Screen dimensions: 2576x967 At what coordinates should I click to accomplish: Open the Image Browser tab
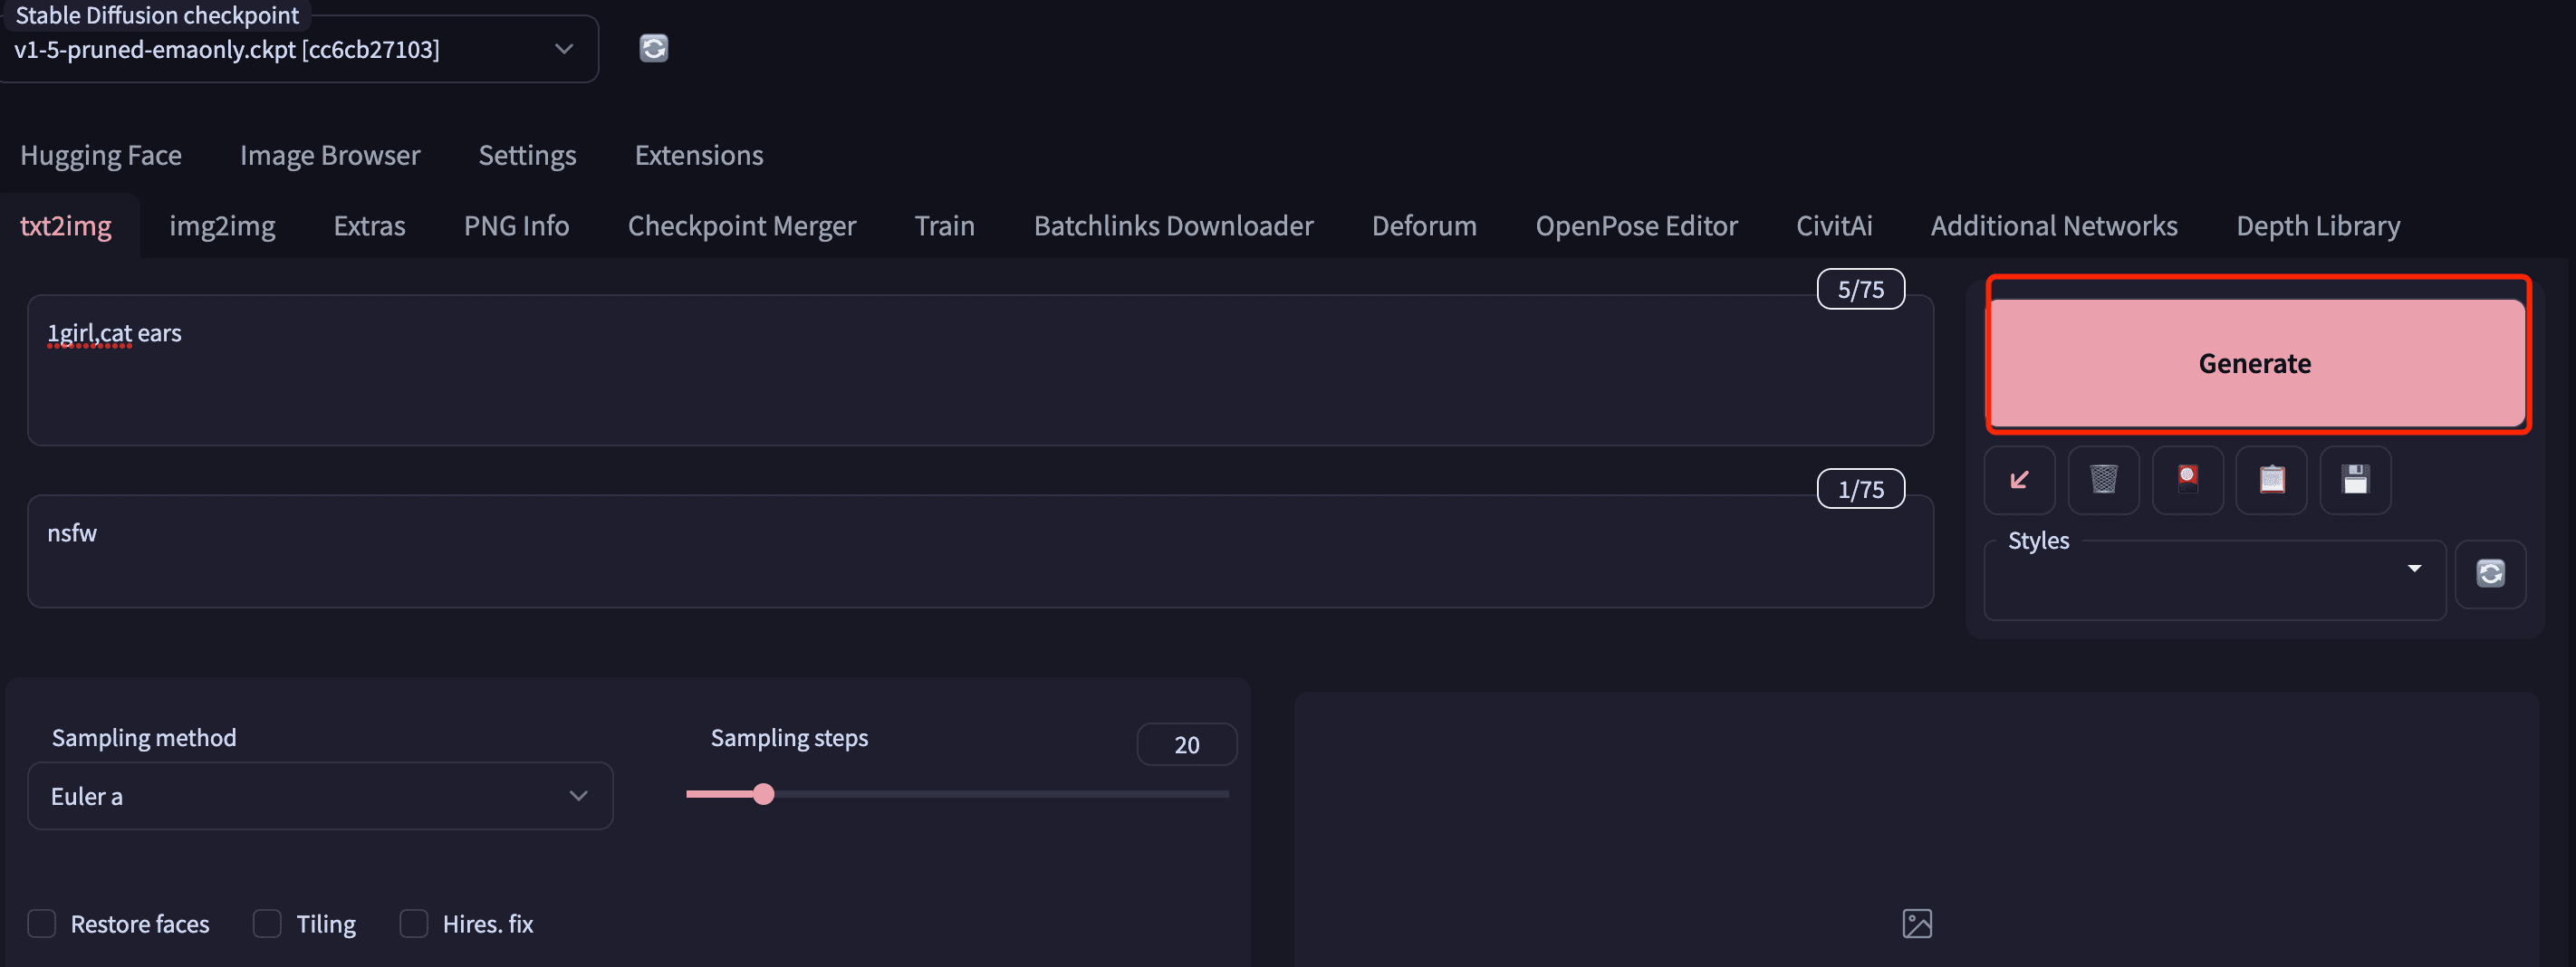330,155
